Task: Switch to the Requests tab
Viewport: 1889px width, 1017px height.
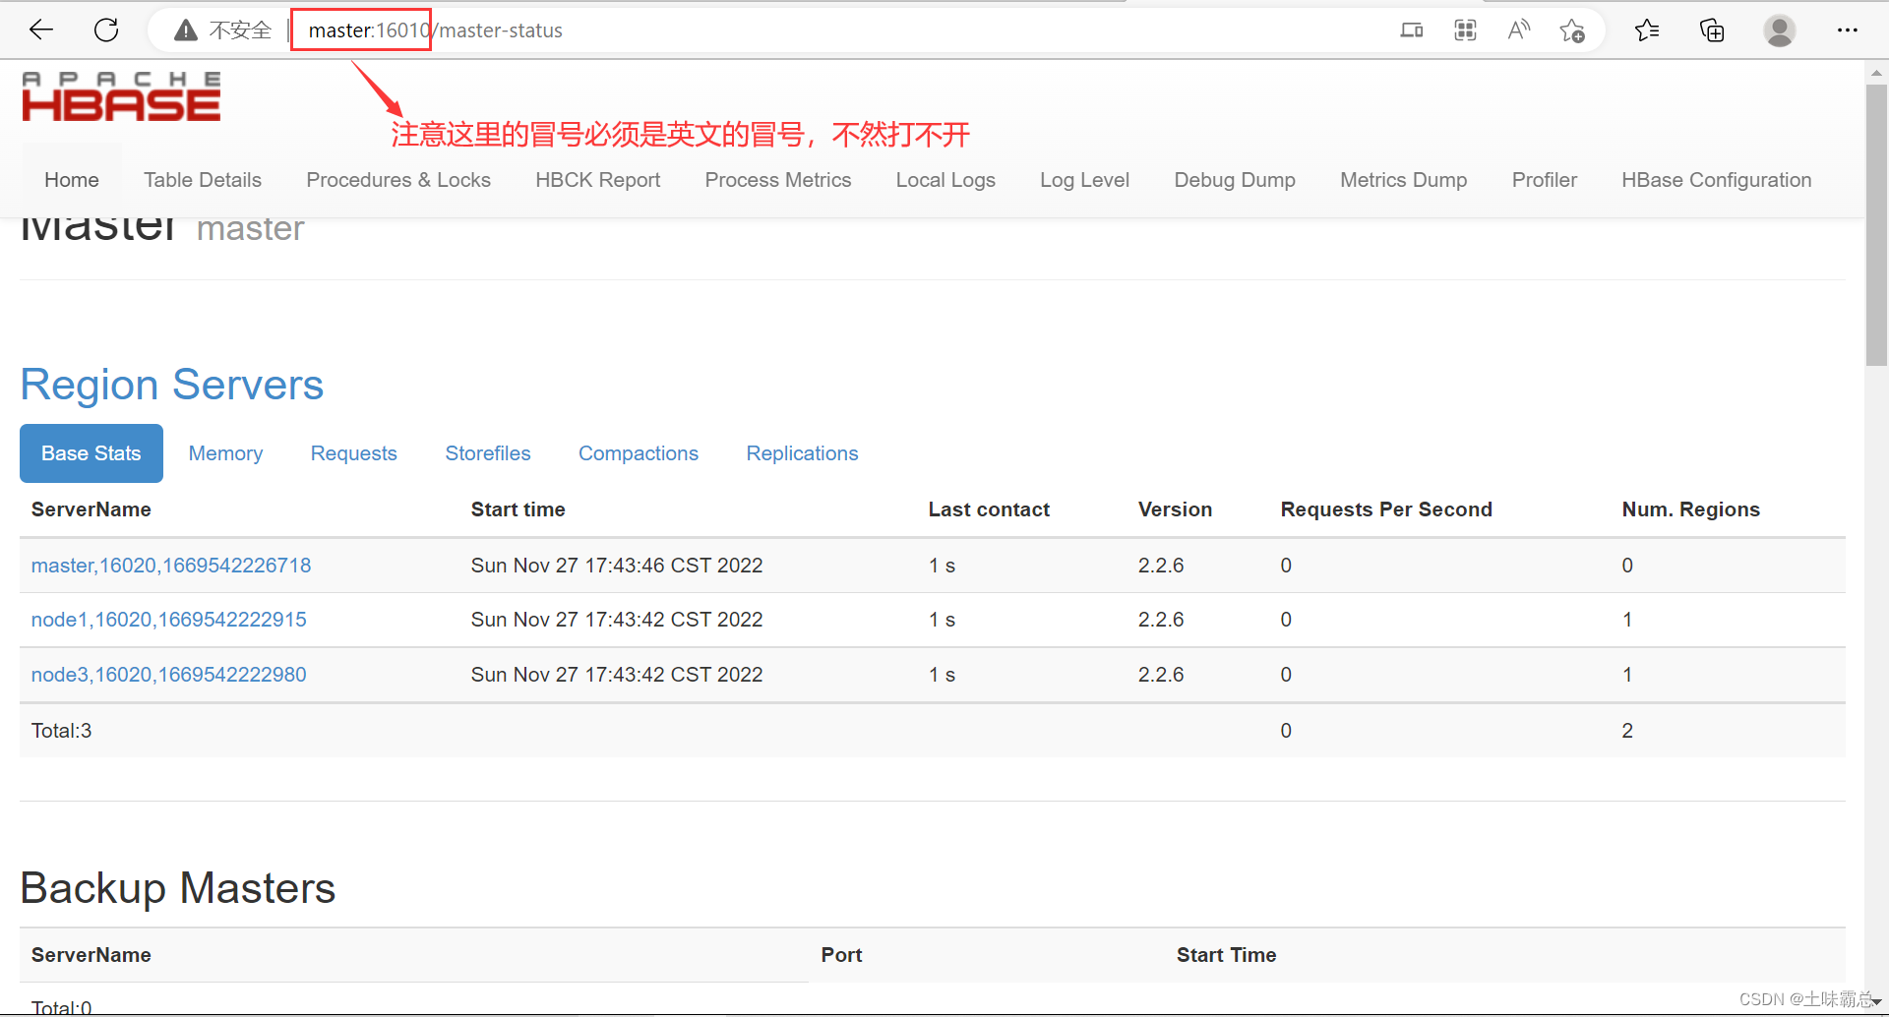Action: [x=353, y=453]
